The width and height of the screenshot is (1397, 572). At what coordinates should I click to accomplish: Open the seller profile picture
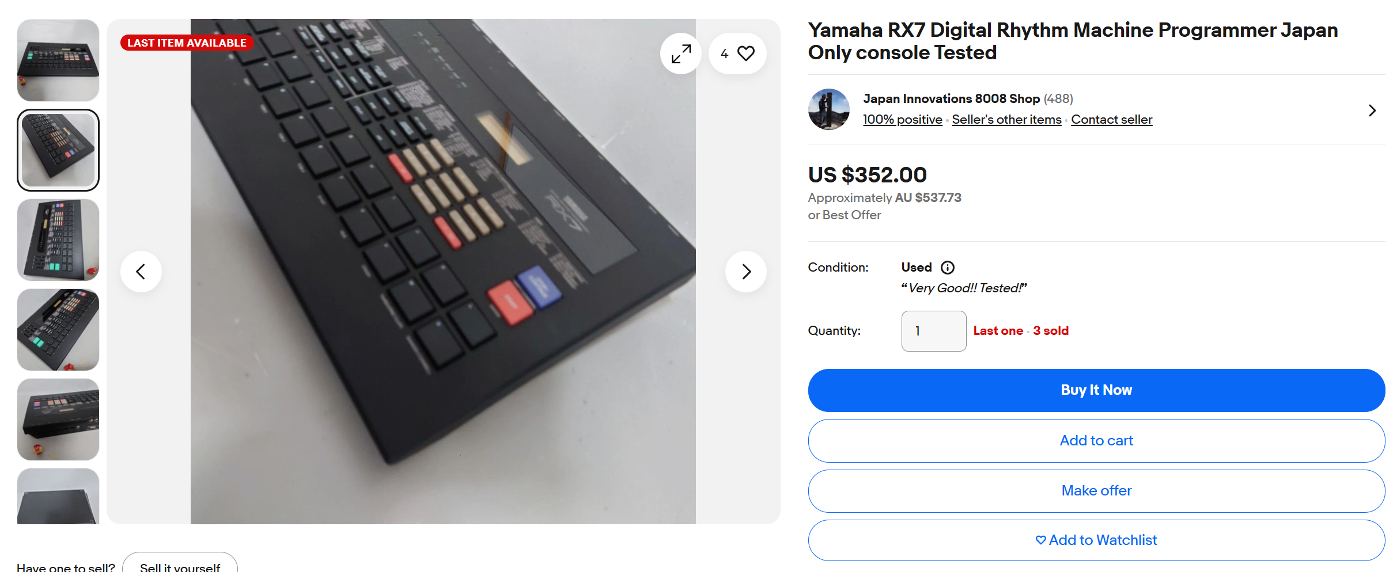(829, 109)
